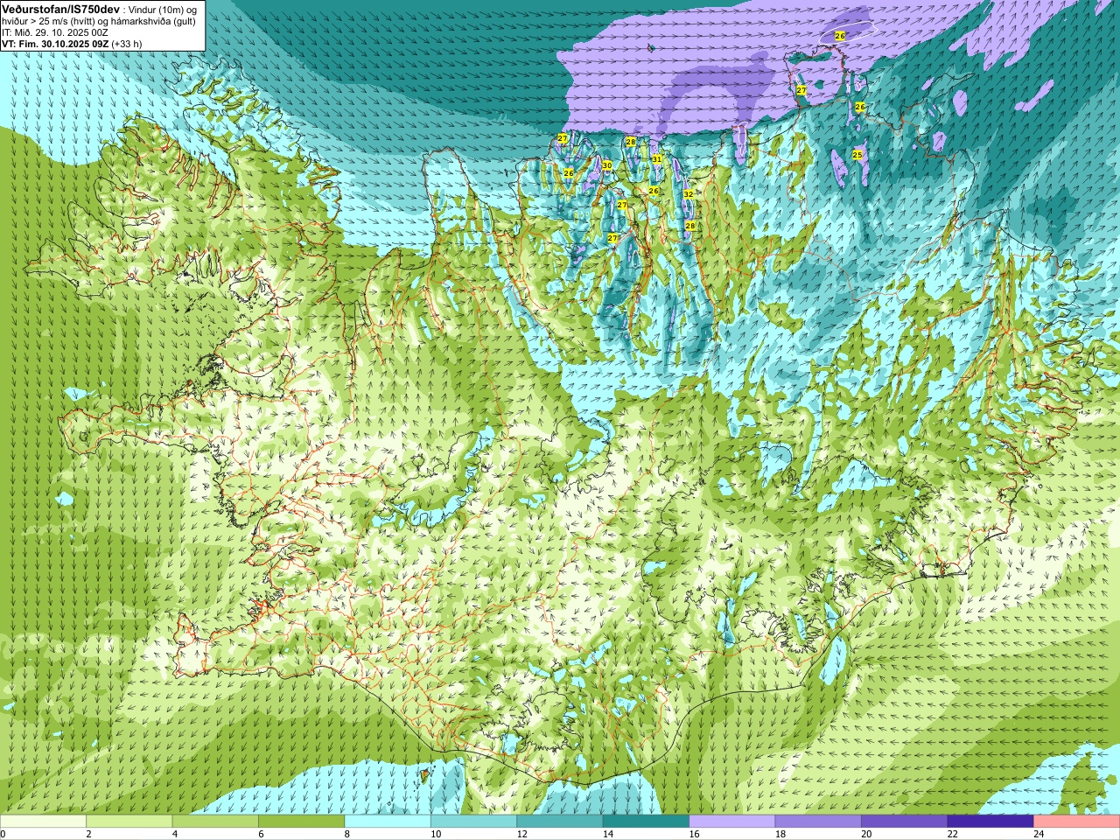Pick the 2–4 m/s light green legend swatch

point(129,822)
